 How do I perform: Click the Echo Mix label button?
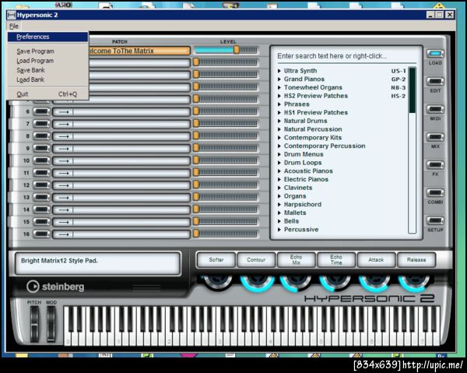(296, 260)
